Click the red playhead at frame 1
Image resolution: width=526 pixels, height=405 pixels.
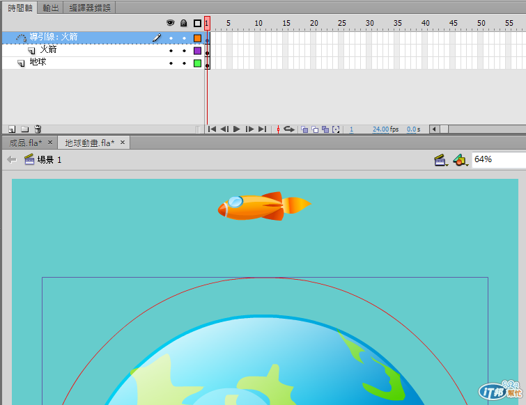pos(208,23)
